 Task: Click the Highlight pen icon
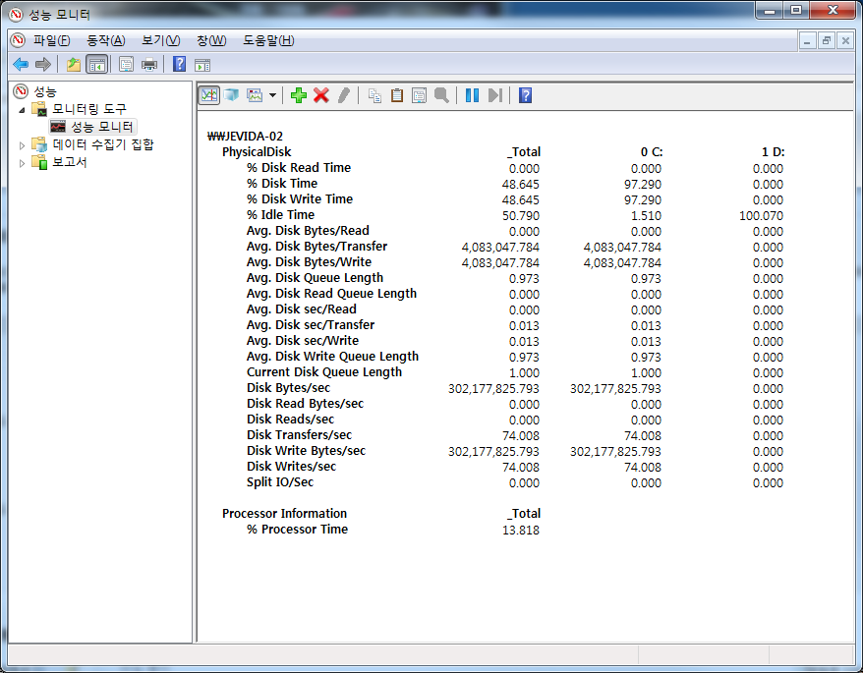[344, 95]
